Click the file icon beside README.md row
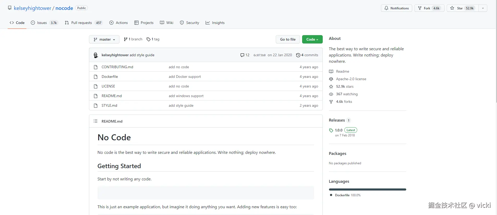 point(95,96)
